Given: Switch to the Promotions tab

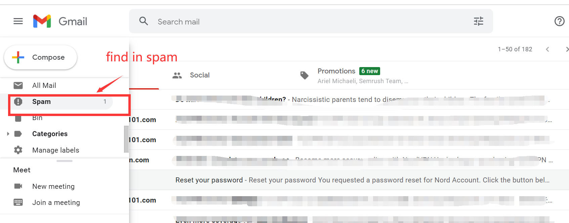Looking at the screenshot, I should (x=336, y=71).
